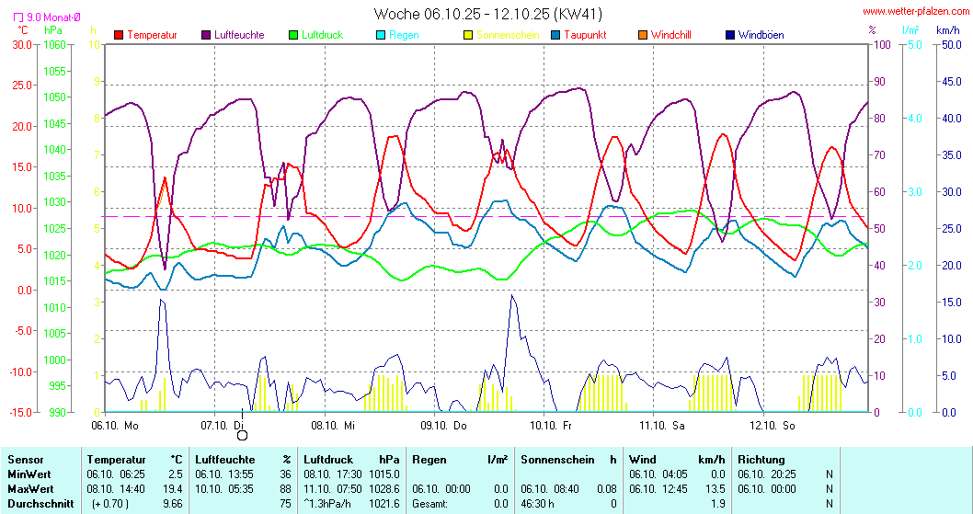
Task: Click the Windböen legend text label
Action: pos(761,35)
